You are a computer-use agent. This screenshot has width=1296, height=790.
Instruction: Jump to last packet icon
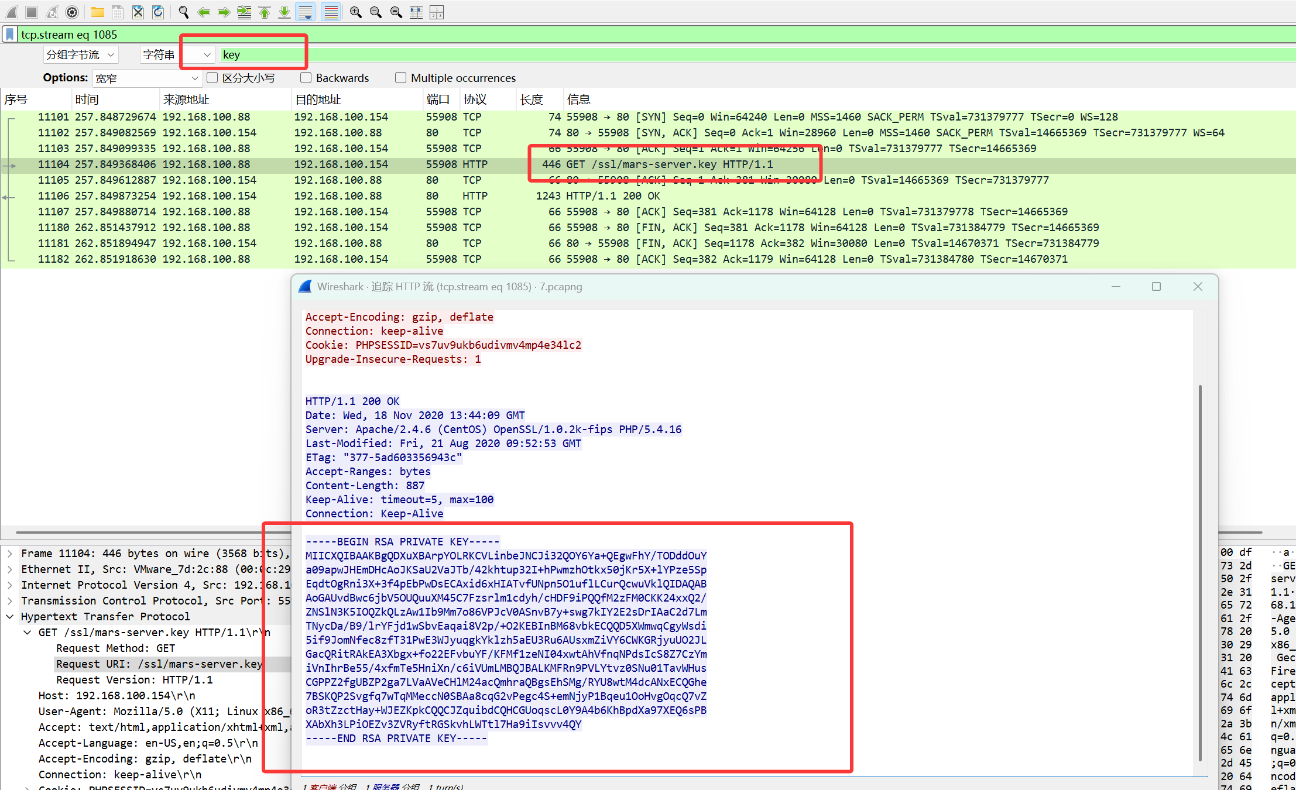point(284,12)
